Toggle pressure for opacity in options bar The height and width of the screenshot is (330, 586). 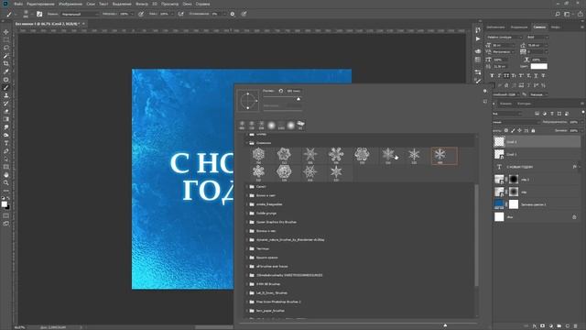point(141,14)
